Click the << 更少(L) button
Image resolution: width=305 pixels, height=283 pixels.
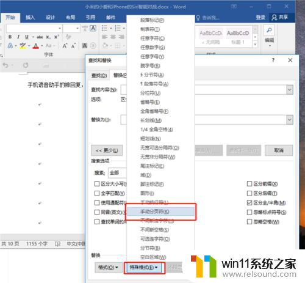pyautogui.click(x=107, y=150)
